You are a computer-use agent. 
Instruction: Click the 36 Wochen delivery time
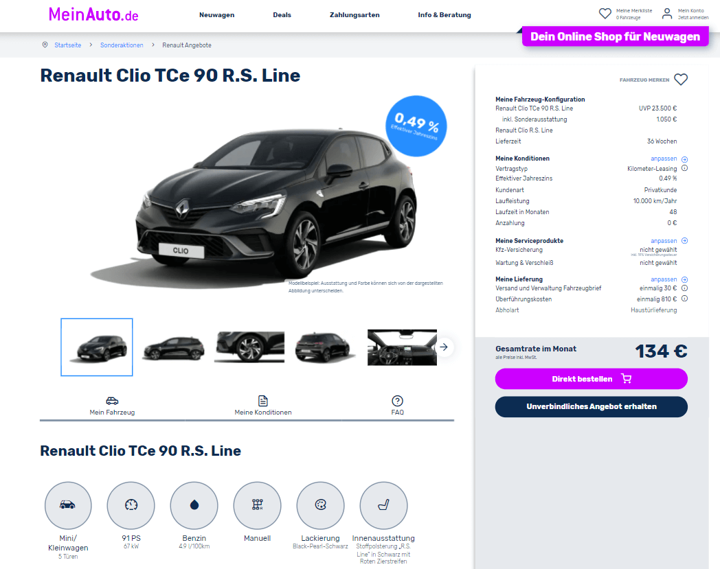[662, 141]
